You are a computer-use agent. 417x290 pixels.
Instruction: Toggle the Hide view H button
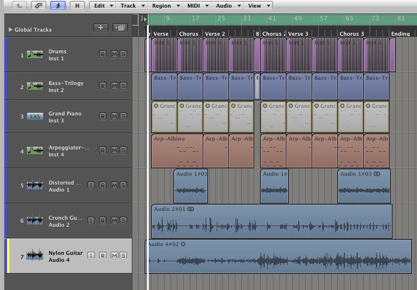coord(77,6)
